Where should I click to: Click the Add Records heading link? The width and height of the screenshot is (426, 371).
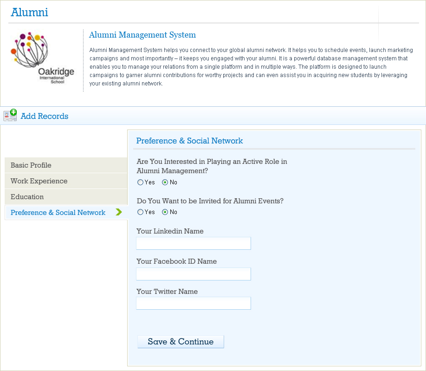click(x=45, y=116)
